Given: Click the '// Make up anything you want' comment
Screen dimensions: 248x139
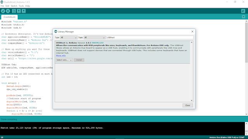Looking at the screenshot, I should point(26,49).
